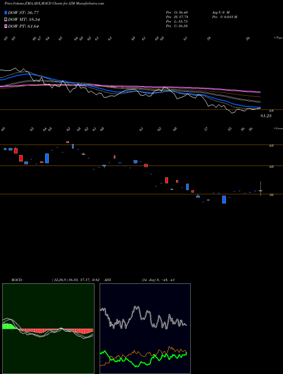This screenshot has height=374, width=283.
Task: Click the 'Avg V: 0 M' volume text
Action: [x=221, y=12]
